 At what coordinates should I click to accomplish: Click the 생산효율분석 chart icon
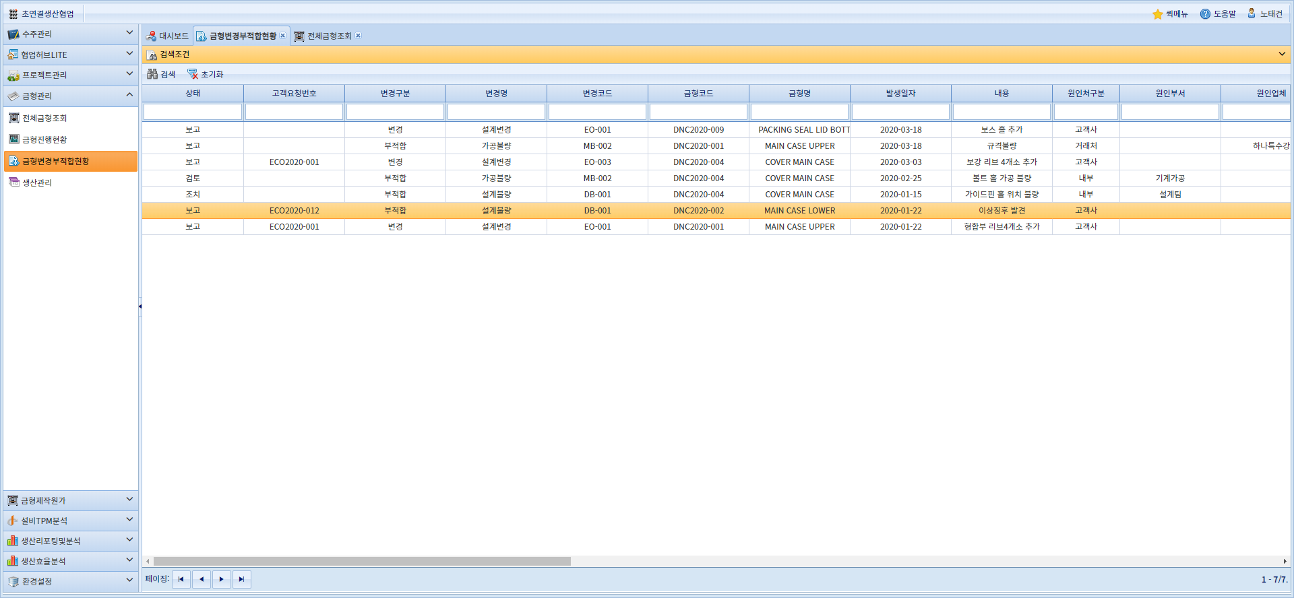(x=13, y=562)
